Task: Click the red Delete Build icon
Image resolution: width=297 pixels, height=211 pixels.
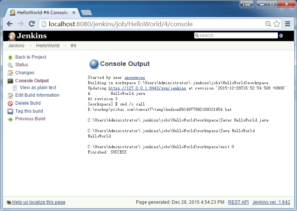Action: [x=10, y=103]
